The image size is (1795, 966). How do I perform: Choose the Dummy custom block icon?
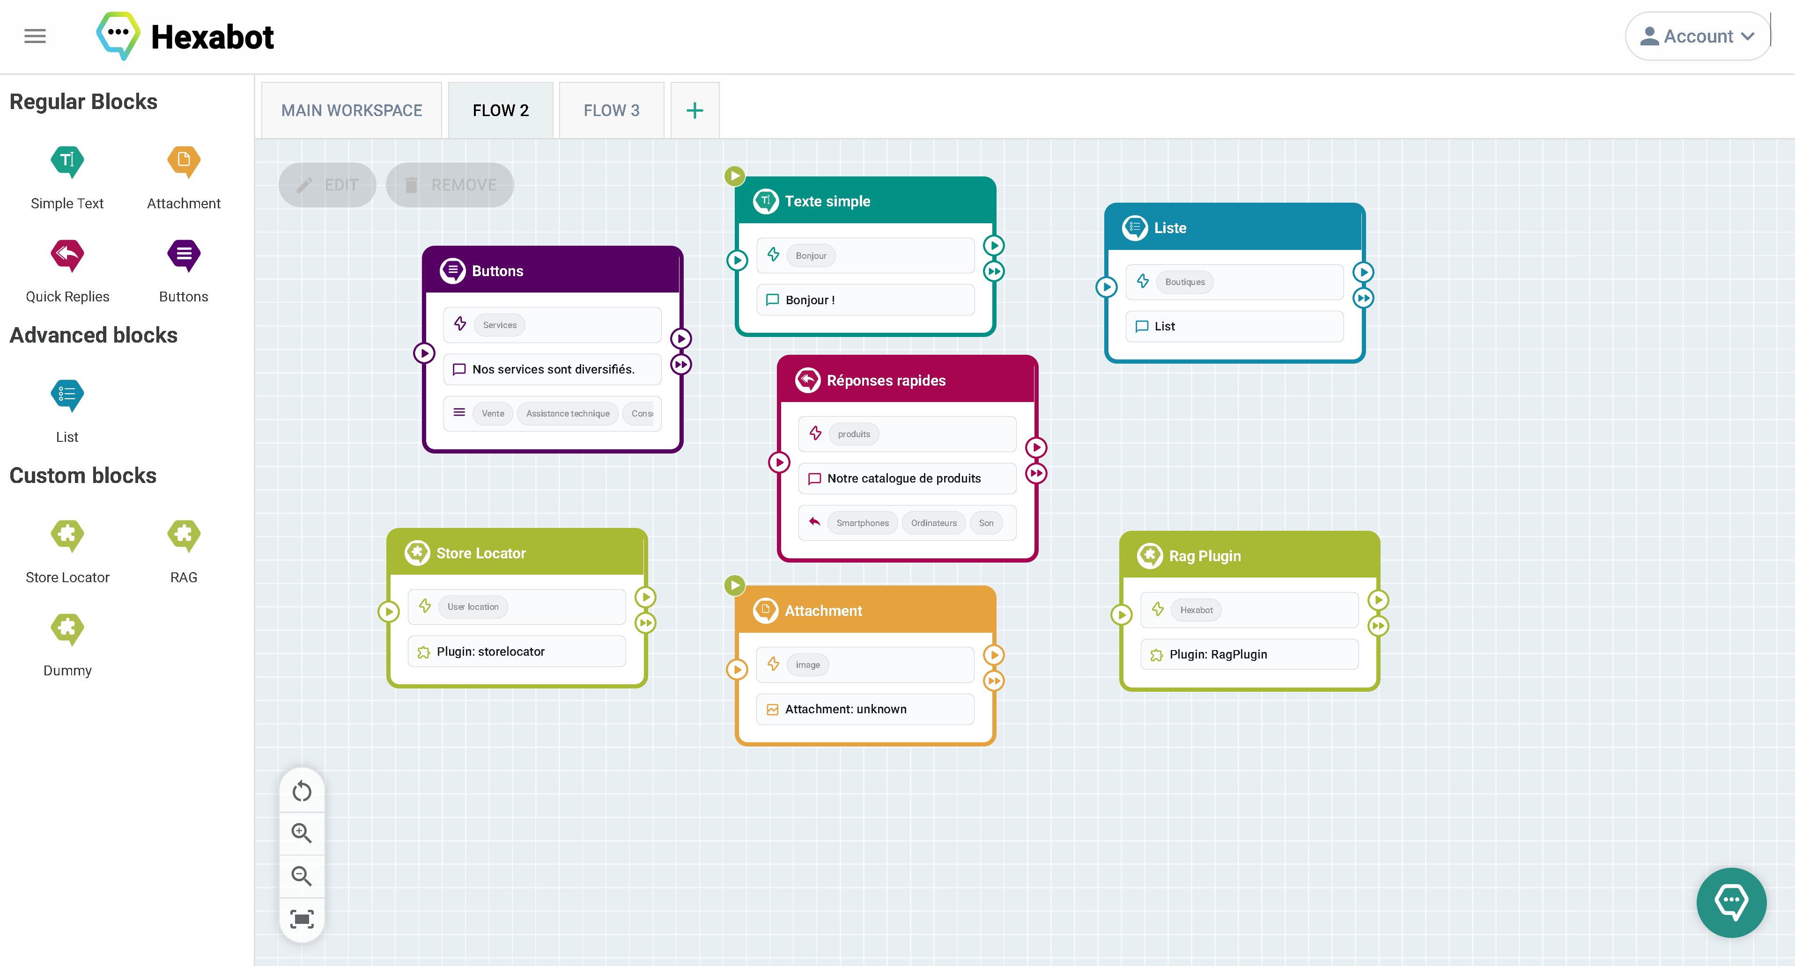(x=67, y=628)
